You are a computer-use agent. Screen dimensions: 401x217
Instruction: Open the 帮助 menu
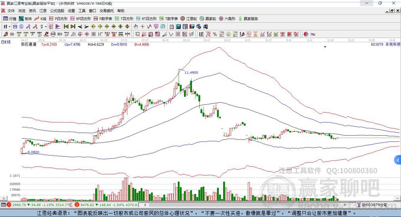coord(121,11)
